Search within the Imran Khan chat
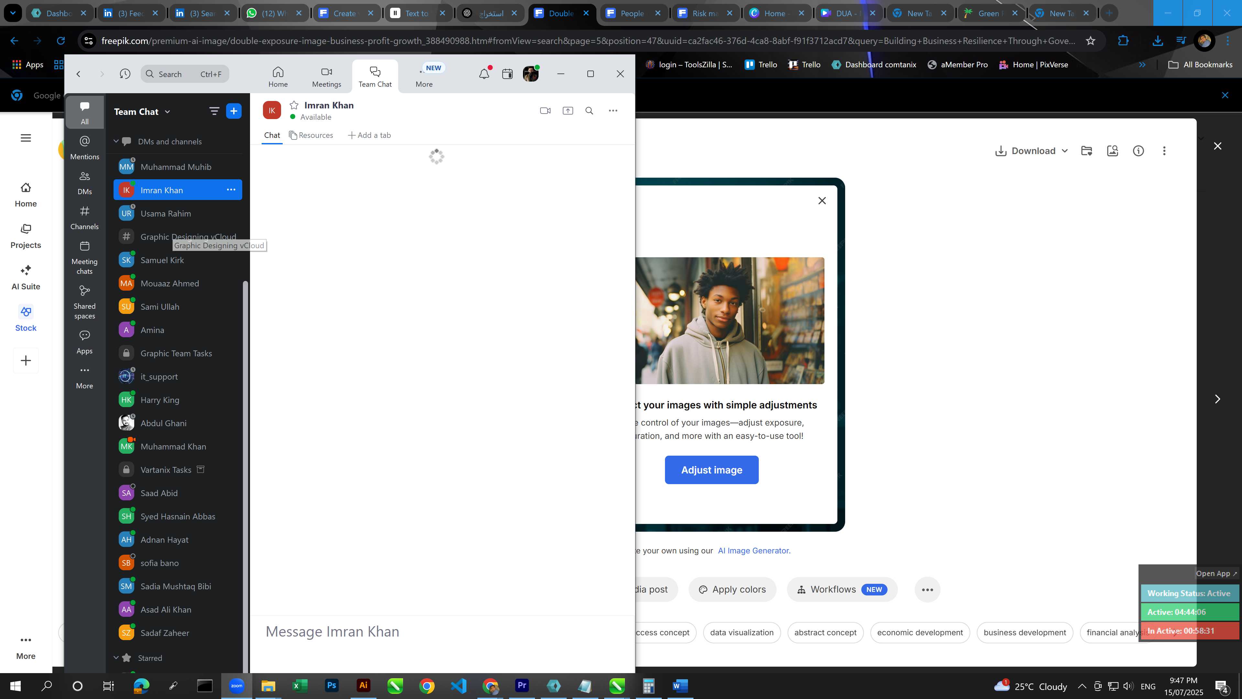1242x699 pixels. coord(589,111)
